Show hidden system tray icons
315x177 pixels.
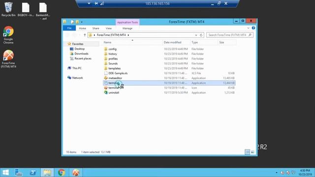277,173
